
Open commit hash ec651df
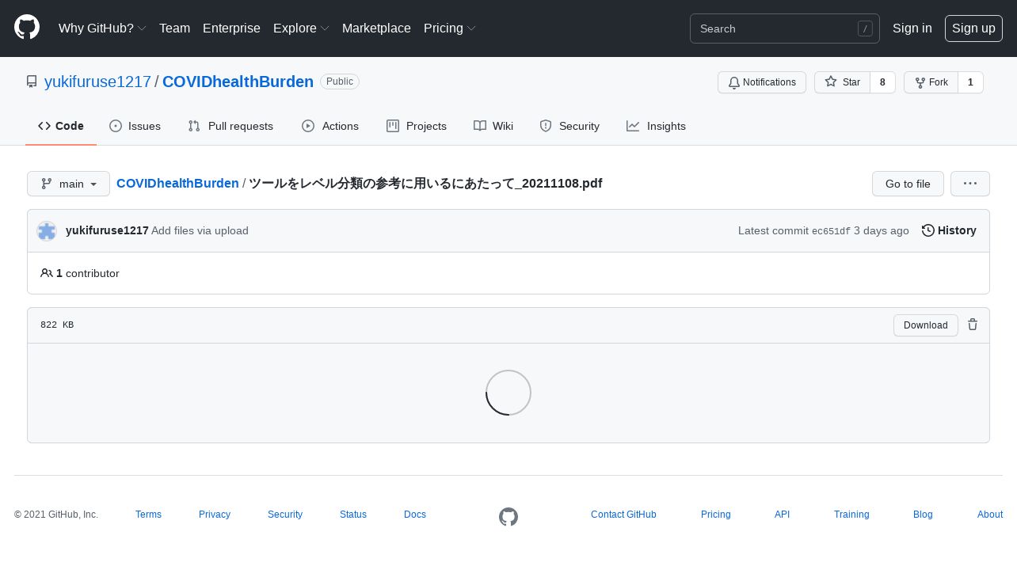(831, 231)
